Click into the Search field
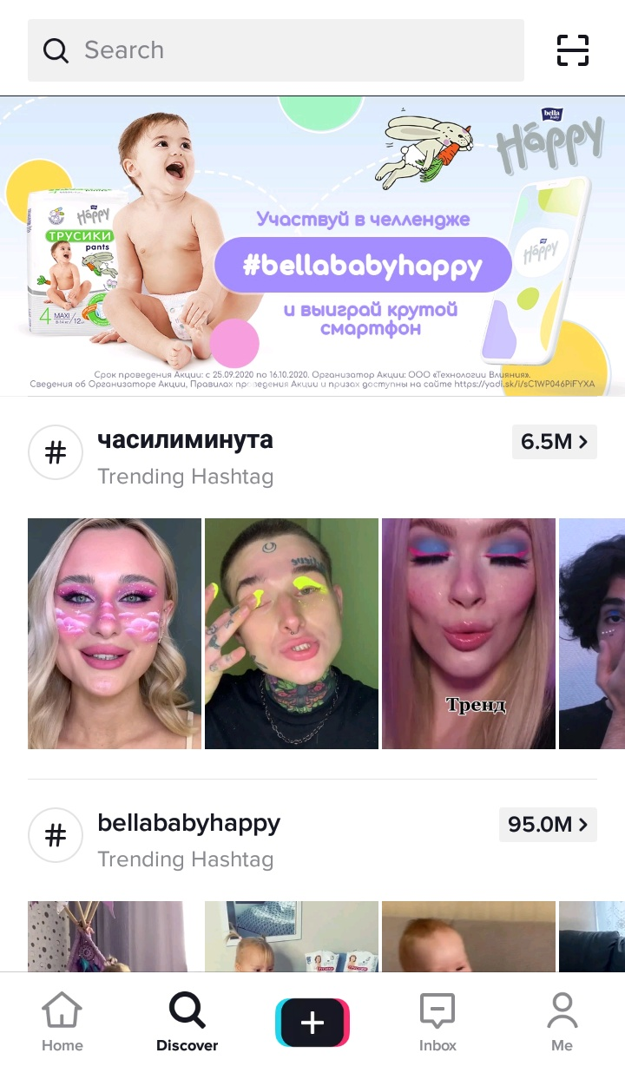The width and height of the screenshot is (625, 1073). click(276, 50)
